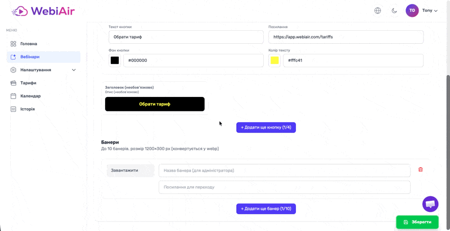Delete banner with red trash icon
450x231 pixels.
[420, 169]
